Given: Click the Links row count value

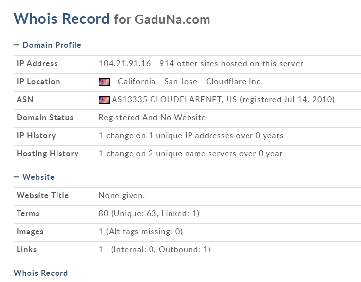Looking at the screenshot, I should coord(101,249).
